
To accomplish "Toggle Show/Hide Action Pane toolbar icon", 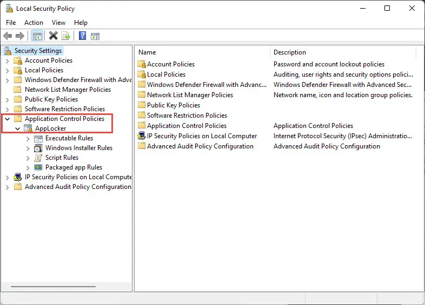I will click(x=95, y=36).
